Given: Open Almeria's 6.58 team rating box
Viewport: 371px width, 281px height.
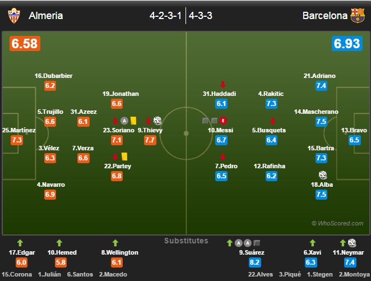Looking at the screenshot, I should pyautogui.click(x=25, y=44).
